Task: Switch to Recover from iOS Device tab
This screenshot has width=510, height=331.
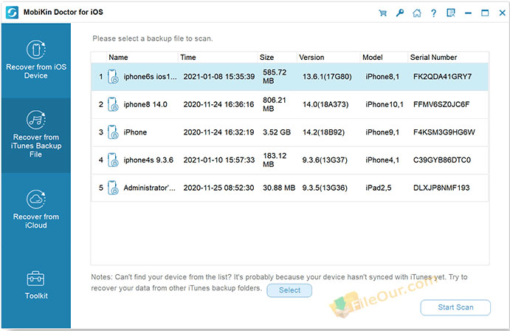Action: pos(36,61)
